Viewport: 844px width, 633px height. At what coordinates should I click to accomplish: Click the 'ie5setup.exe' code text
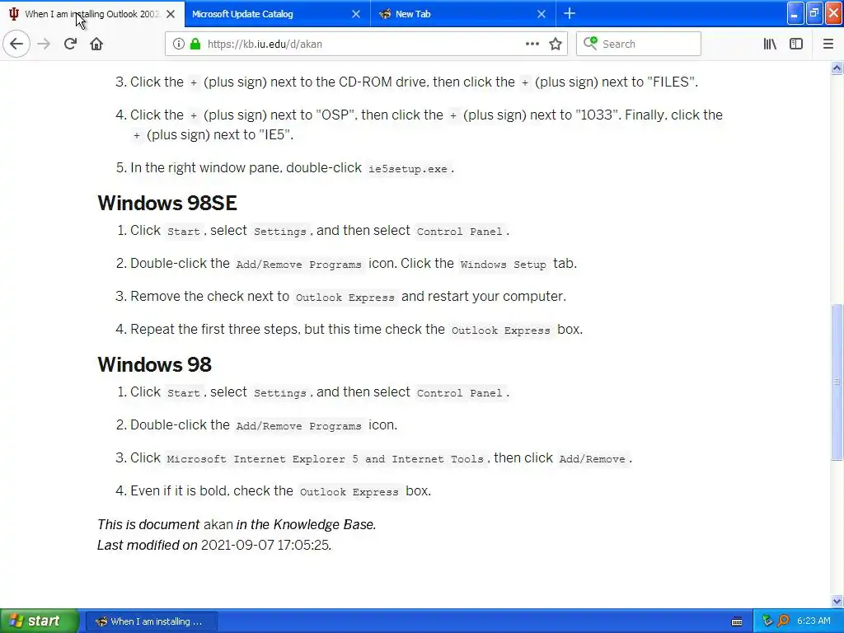click(x=407, y=169)
